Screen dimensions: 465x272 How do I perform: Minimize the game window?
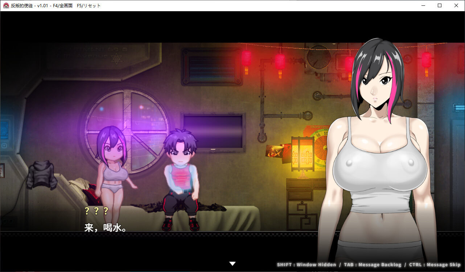(423, 5)
